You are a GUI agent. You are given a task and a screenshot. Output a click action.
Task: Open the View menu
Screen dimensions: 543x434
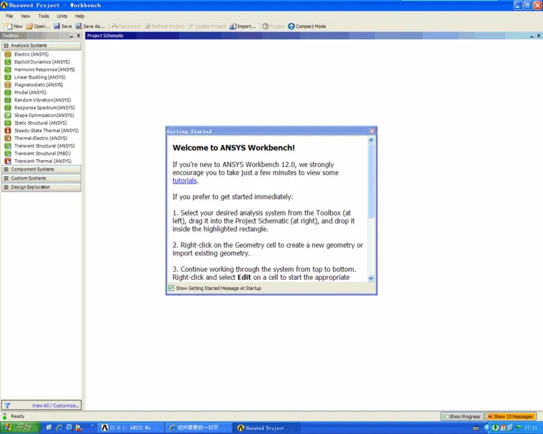click(26, 16)
